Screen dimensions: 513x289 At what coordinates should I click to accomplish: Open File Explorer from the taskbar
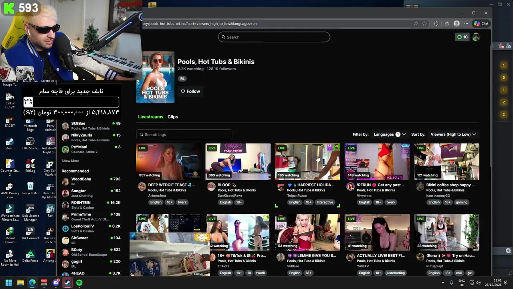(20, 283)
